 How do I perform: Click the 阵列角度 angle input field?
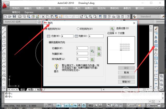[x=82, y=59]
